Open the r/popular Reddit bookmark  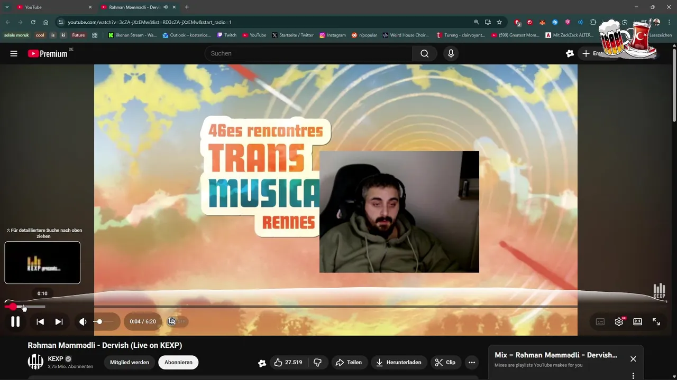click(364, 35)
